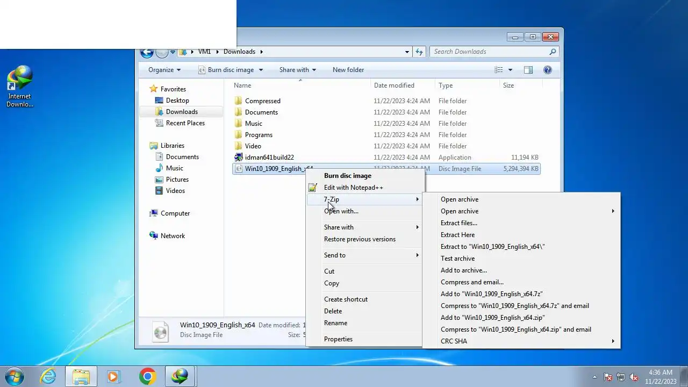Sort by the Name column header
The height and width of the screenshot is (387, 688).
pos(301,85)
